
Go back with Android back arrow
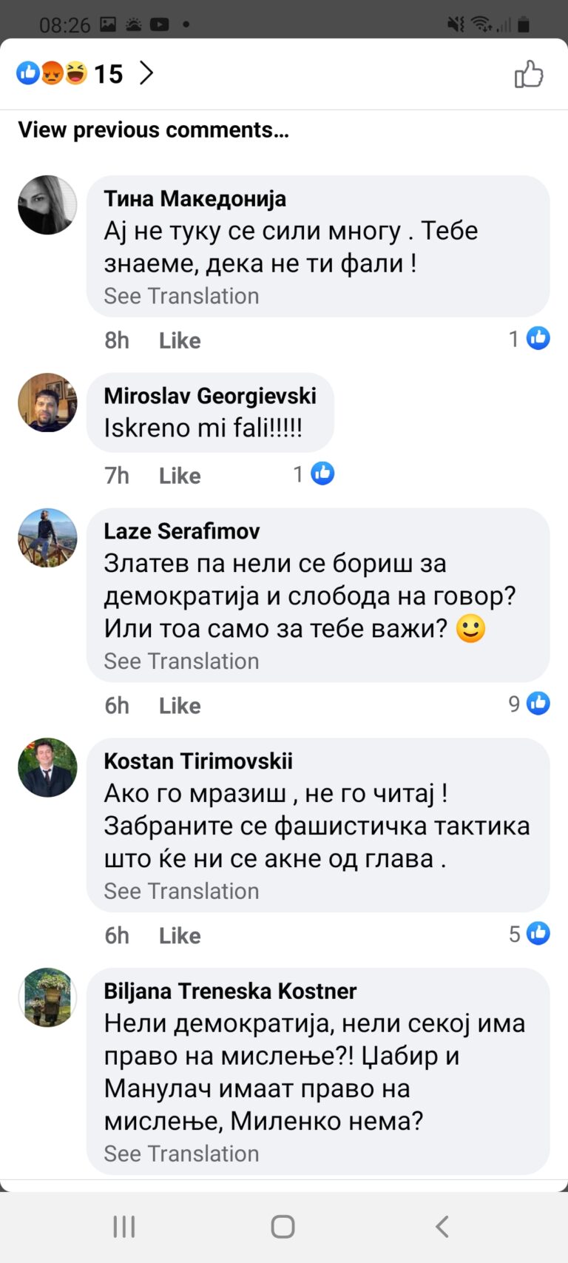click(x=442, y=1227)
